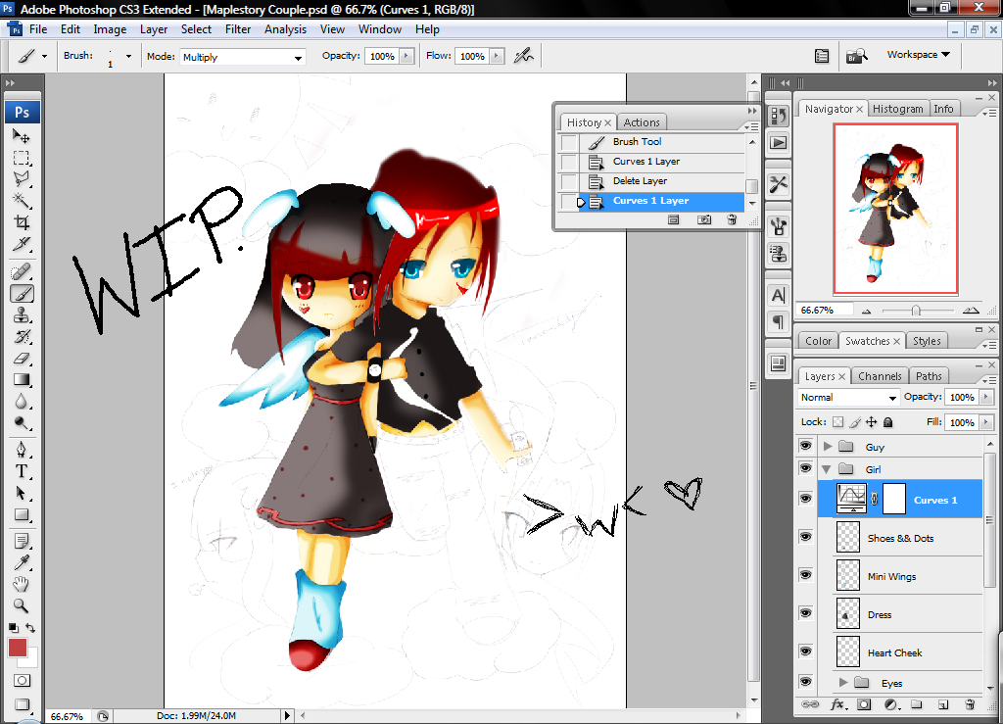Open layer style fx menu
The height and width of the screenshot is (724, 1003).
click(838, 704)
